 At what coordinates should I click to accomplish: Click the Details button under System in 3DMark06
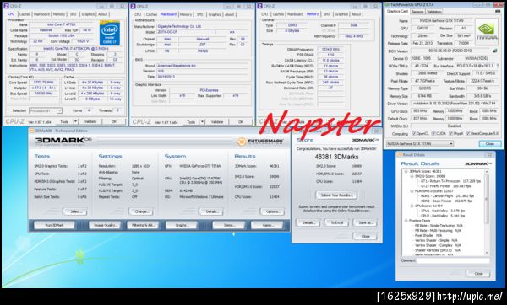pyautogui.click(x=210, y=211)
